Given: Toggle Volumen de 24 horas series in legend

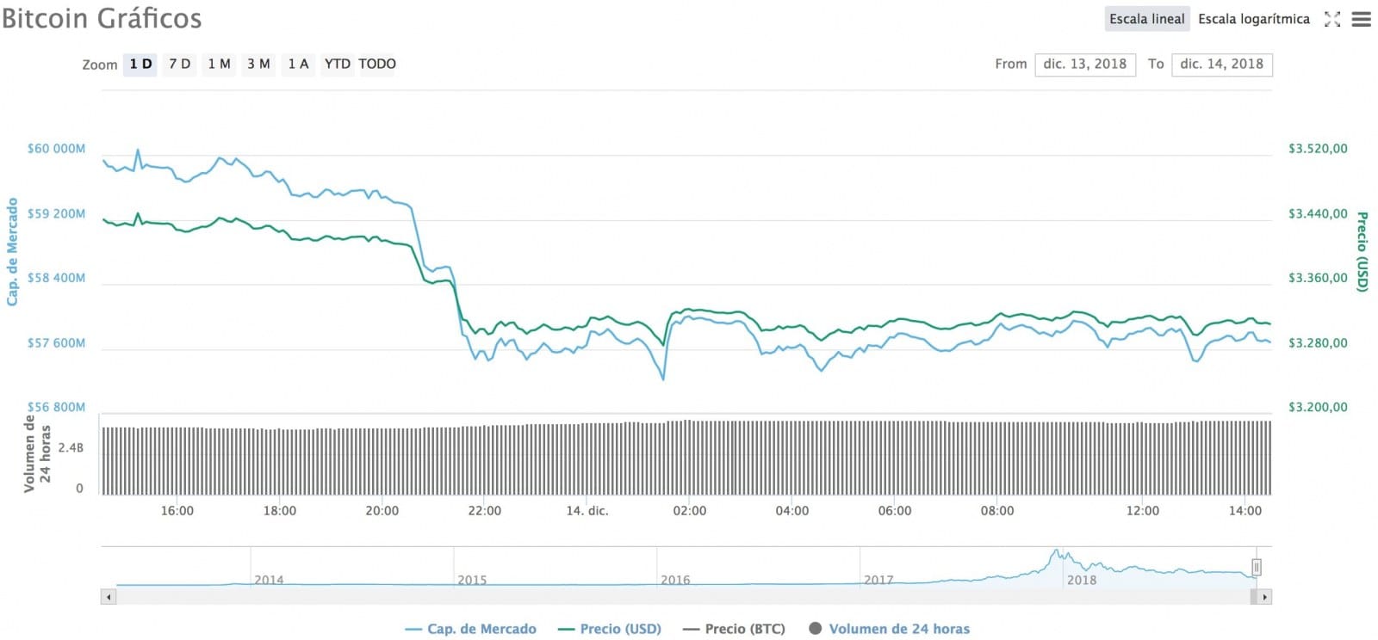Looking at the screenshot, I should [890, 629].
